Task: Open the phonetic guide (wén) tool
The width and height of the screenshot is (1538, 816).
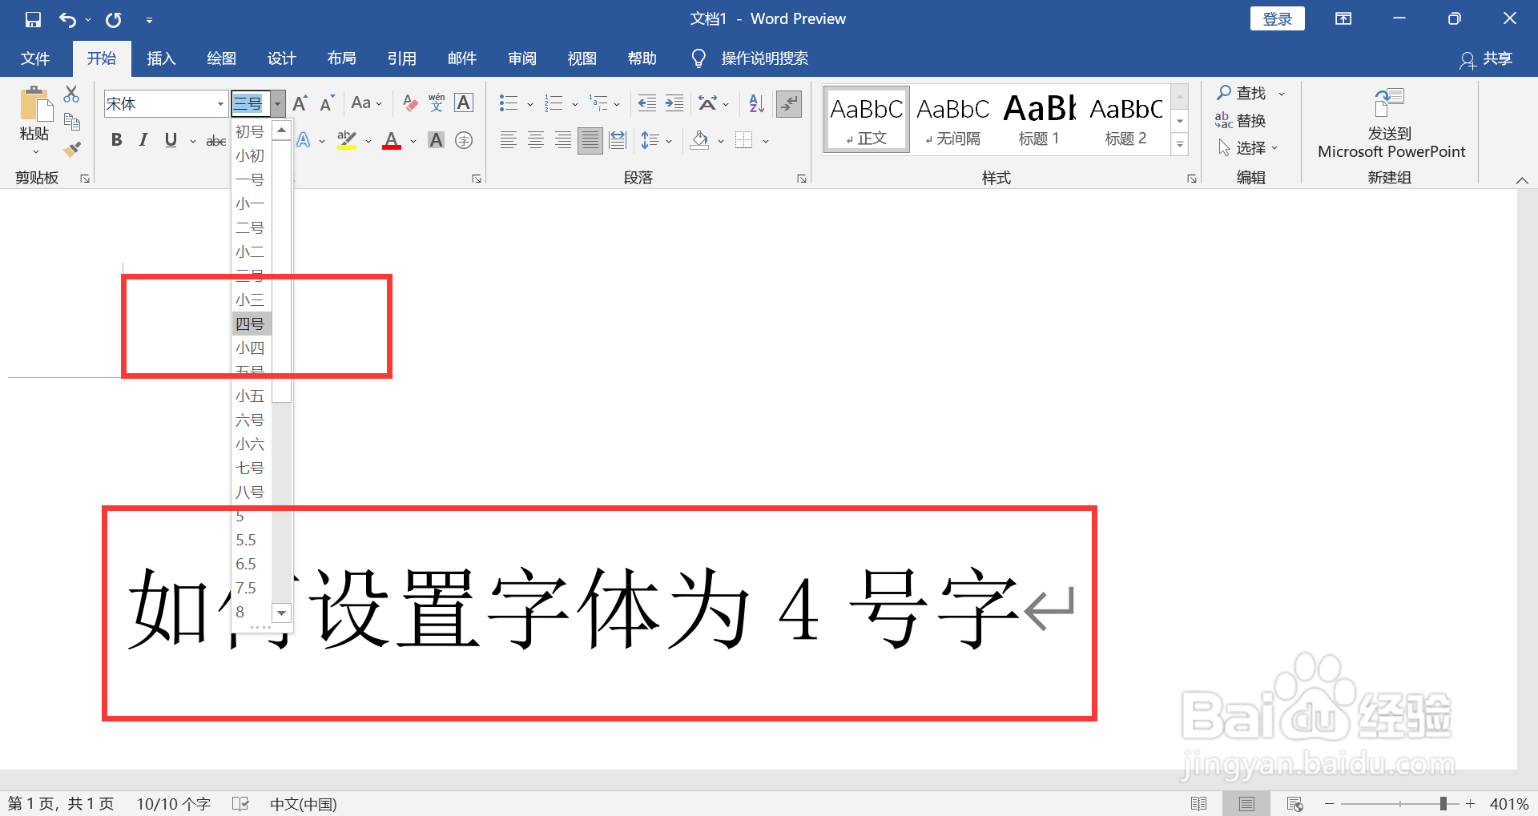Action: pyautogui.click(x=437, y=103)
